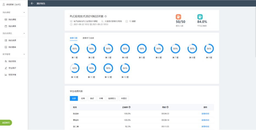Open 我的题库 icon in sidebar
This screenshot has height=130, width=256.
coord(6,47)
